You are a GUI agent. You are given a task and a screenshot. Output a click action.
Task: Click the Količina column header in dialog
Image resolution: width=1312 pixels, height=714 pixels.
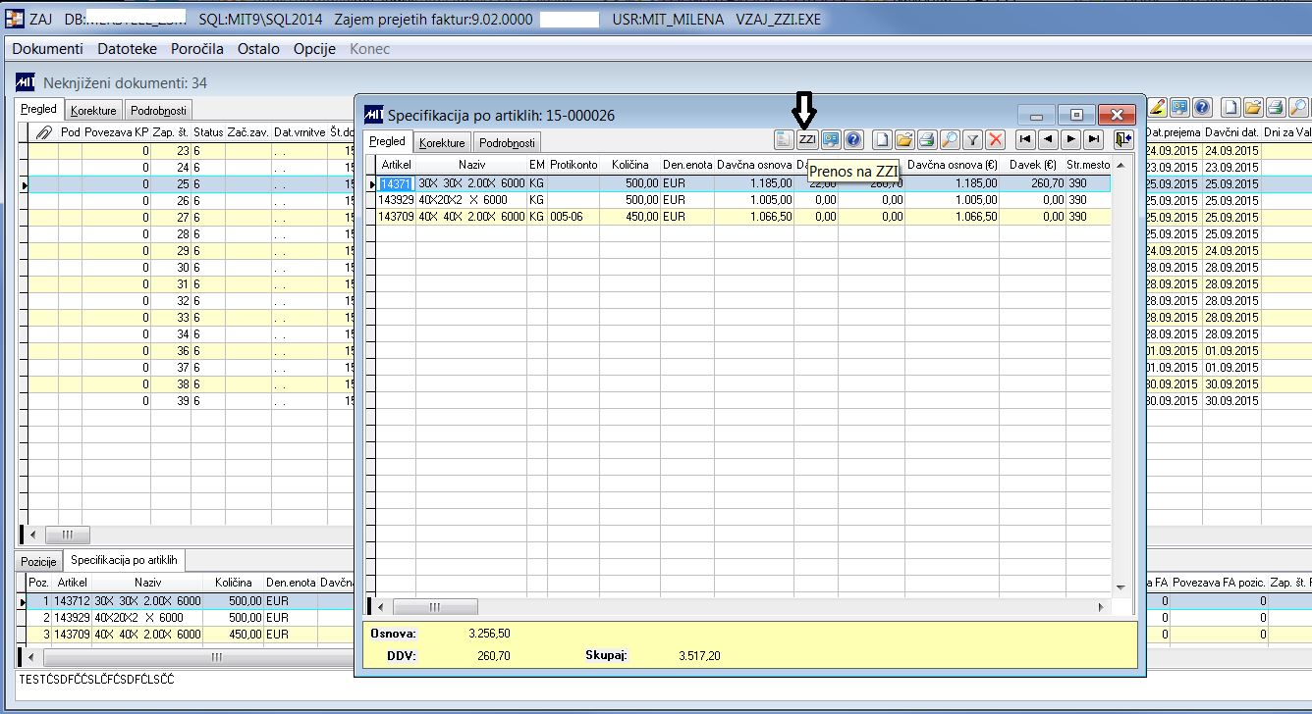tap(629, 165)
